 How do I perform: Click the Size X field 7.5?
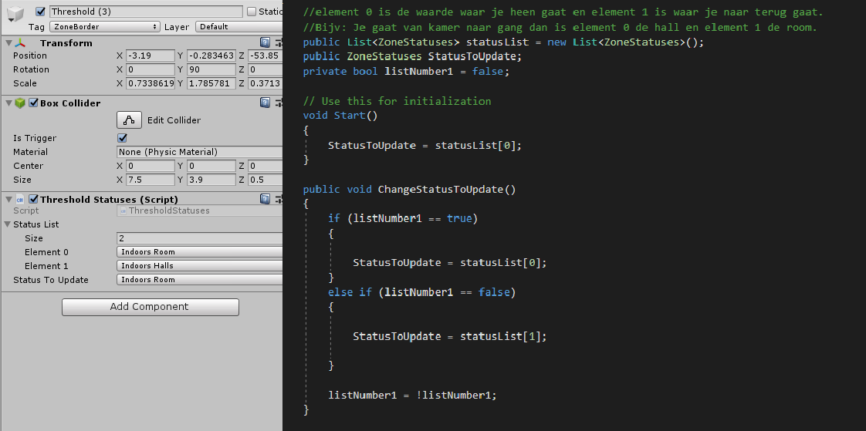(151, 180)
